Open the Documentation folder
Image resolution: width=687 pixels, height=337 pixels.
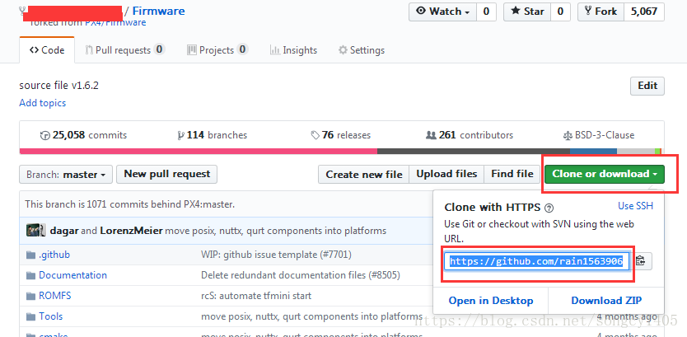(x=72, y=275)
